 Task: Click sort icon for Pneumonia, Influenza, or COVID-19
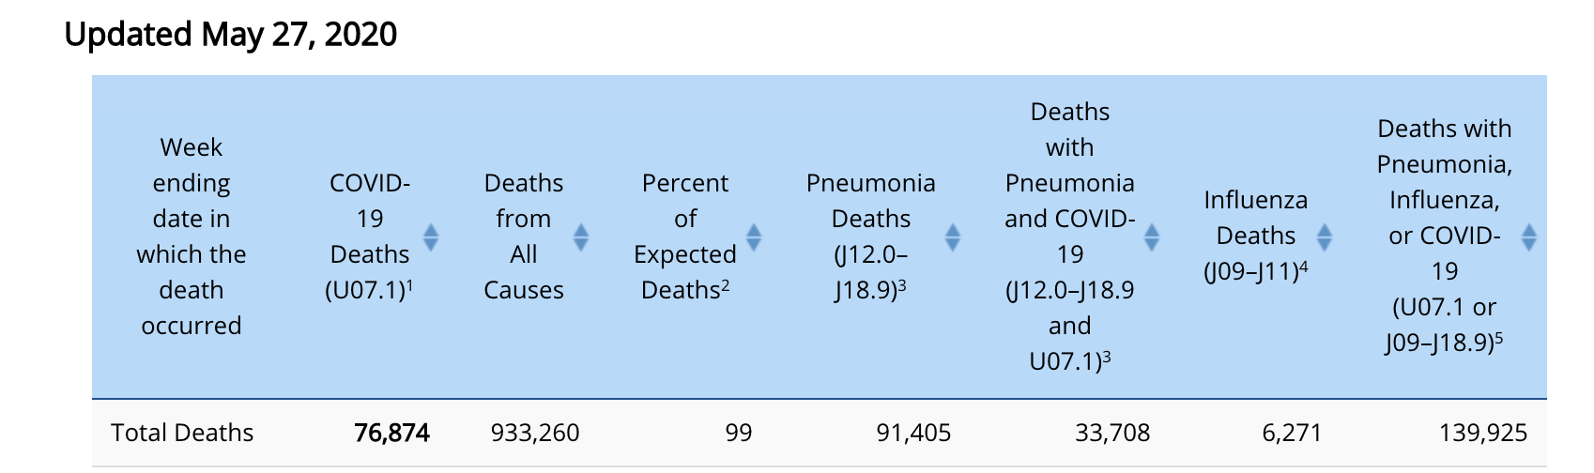point(1528,236)
